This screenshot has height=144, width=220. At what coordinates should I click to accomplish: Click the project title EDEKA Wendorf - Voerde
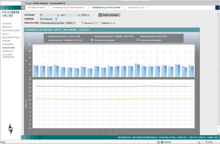click(x=49, y=3)
